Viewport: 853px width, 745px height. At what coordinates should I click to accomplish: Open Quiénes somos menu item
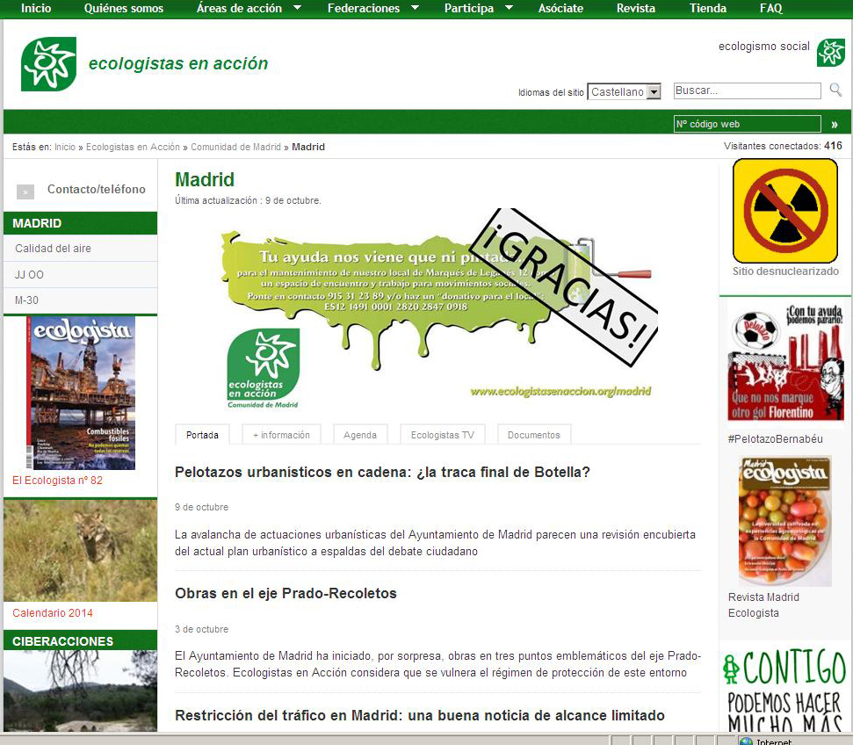coord(124,8)
